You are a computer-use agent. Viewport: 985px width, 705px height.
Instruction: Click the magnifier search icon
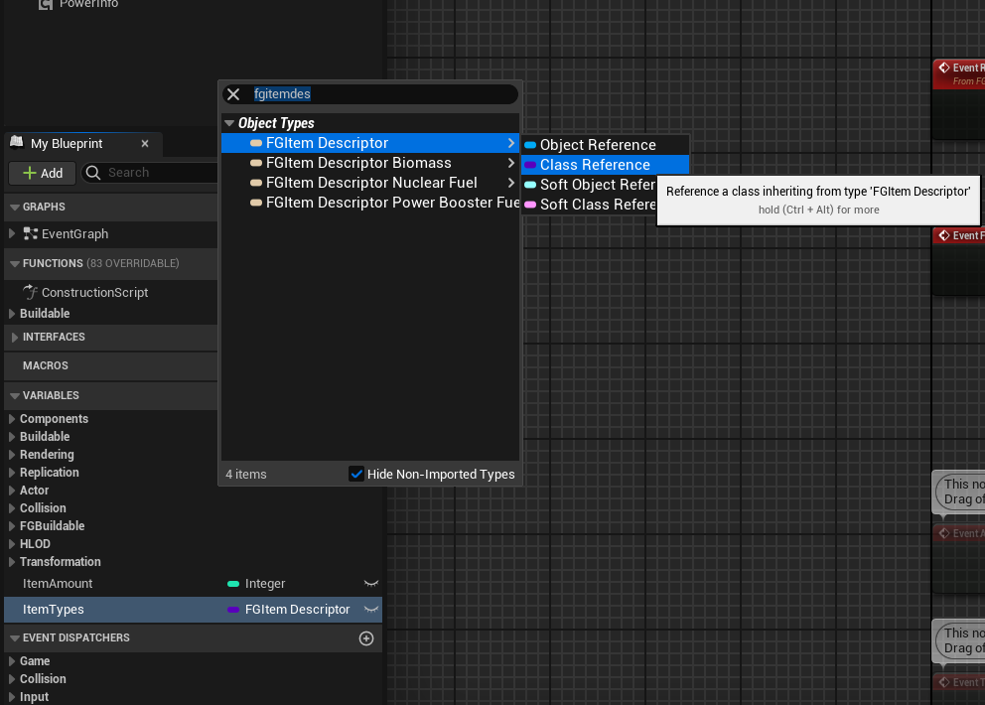(x=93, y=173)
